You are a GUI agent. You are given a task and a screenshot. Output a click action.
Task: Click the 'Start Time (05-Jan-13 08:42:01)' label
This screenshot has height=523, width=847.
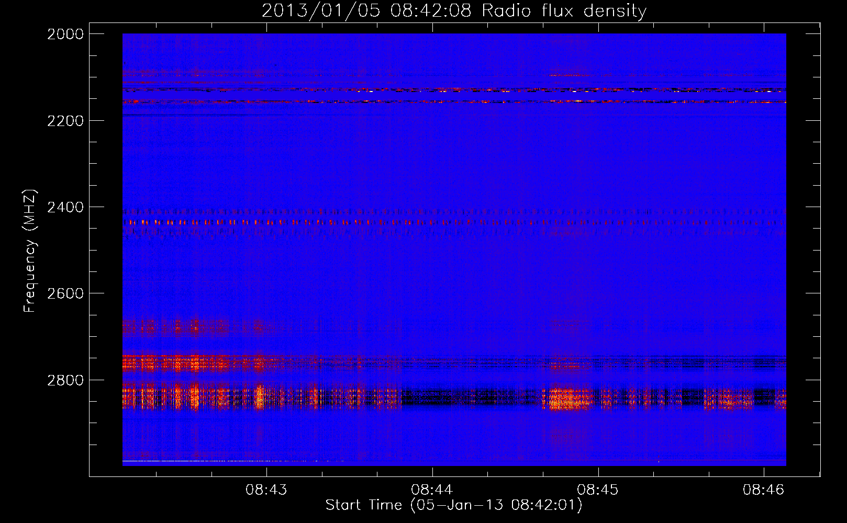point(454,505)
